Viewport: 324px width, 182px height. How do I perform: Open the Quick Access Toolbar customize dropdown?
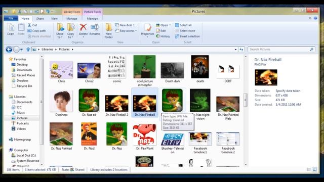point(52,11)
